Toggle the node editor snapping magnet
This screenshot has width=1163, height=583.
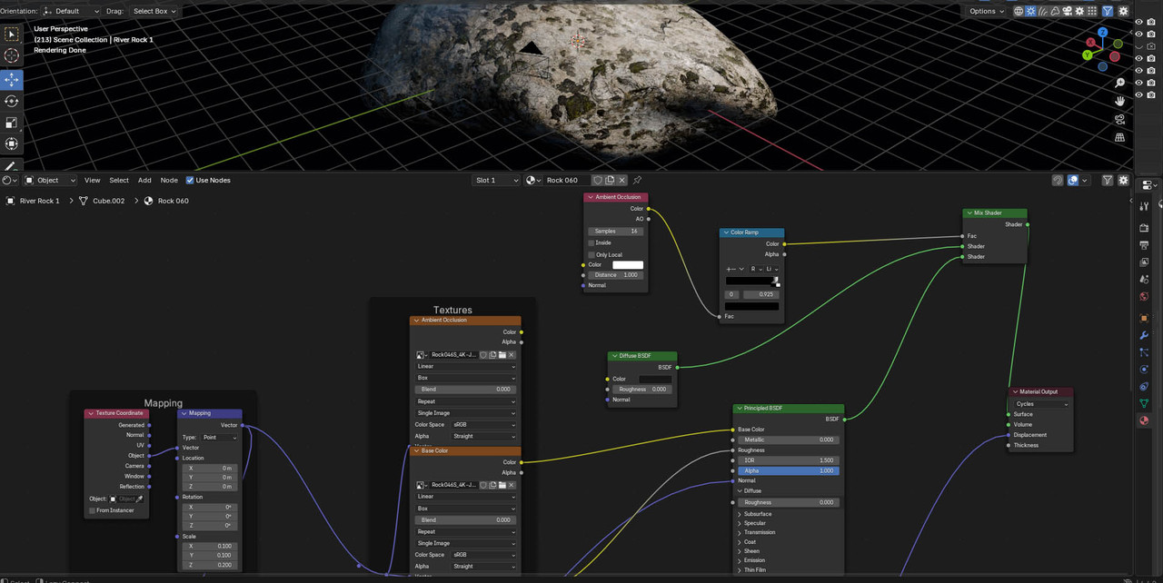click(x=1058, y=180)
